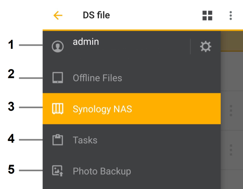243x189 pixels.
Task: Click the Photo Backup image icon
Action: tap(58, 171)
